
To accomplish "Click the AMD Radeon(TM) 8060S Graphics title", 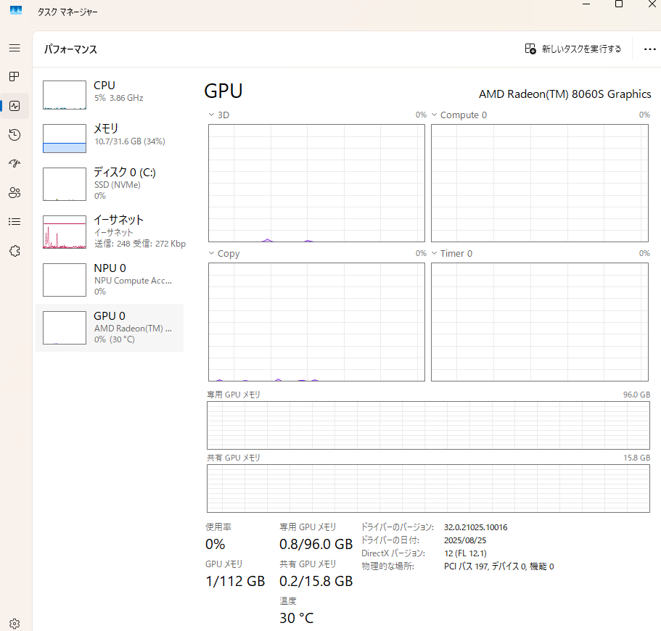I will click(565, 94).
